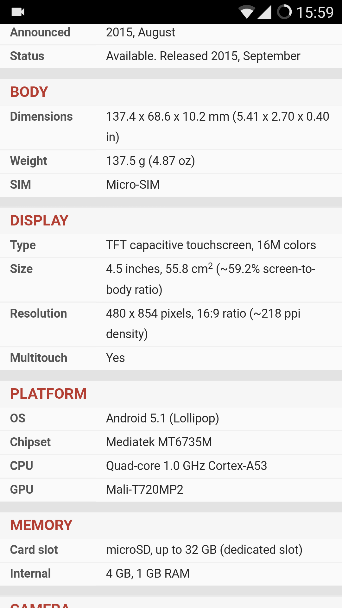The height and width of the screenshot is (608, 342).
Task: Tap the Wi-Fi signal icon
Action: 247,12
